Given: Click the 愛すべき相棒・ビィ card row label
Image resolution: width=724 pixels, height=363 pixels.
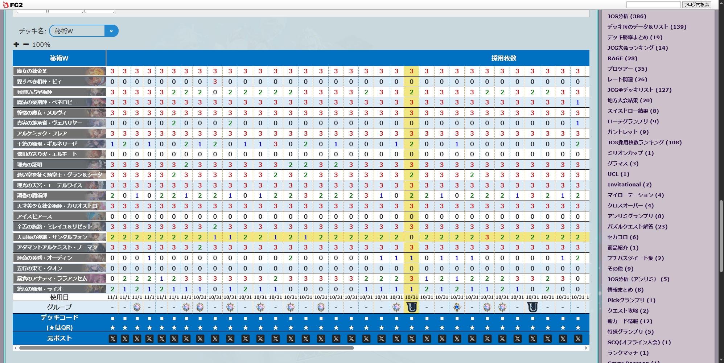Looking at the screenshot, I should (59, 82).
